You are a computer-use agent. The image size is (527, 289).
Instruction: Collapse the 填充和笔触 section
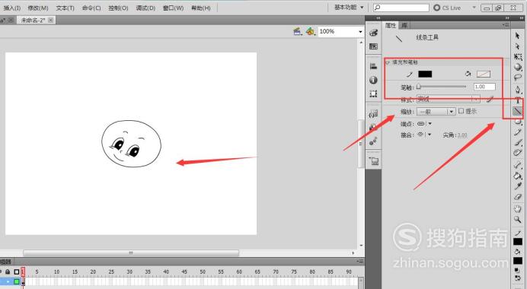click(x=387, y=62)
